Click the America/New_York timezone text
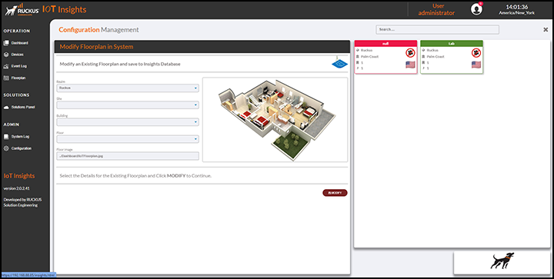This screenshot has height=279, width=554. 516,13
